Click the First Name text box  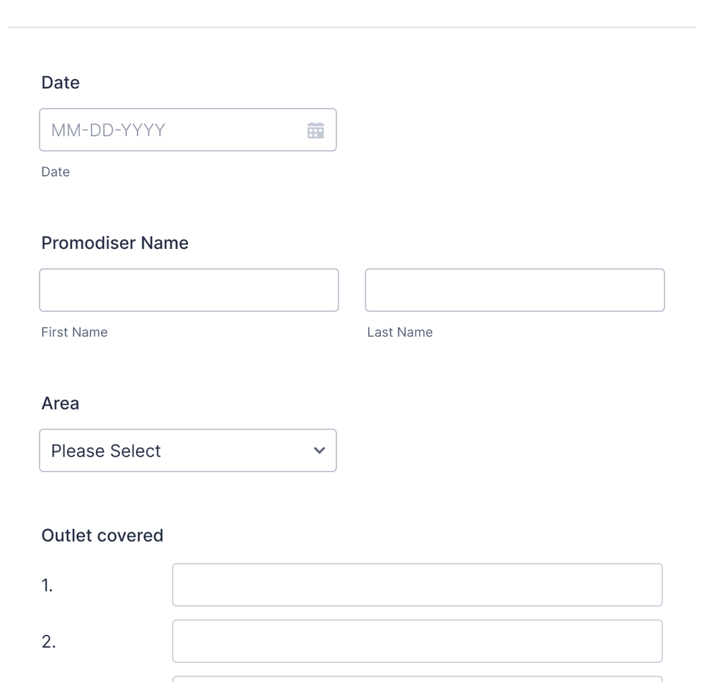189,289
